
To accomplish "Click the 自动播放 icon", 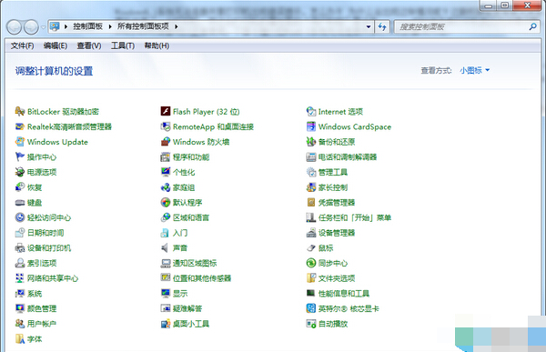I will pyautogui.click(x=311, y=324).
